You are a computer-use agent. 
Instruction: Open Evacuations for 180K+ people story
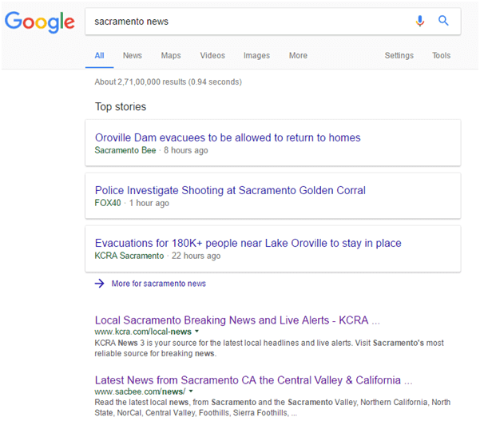pos(248,243)
